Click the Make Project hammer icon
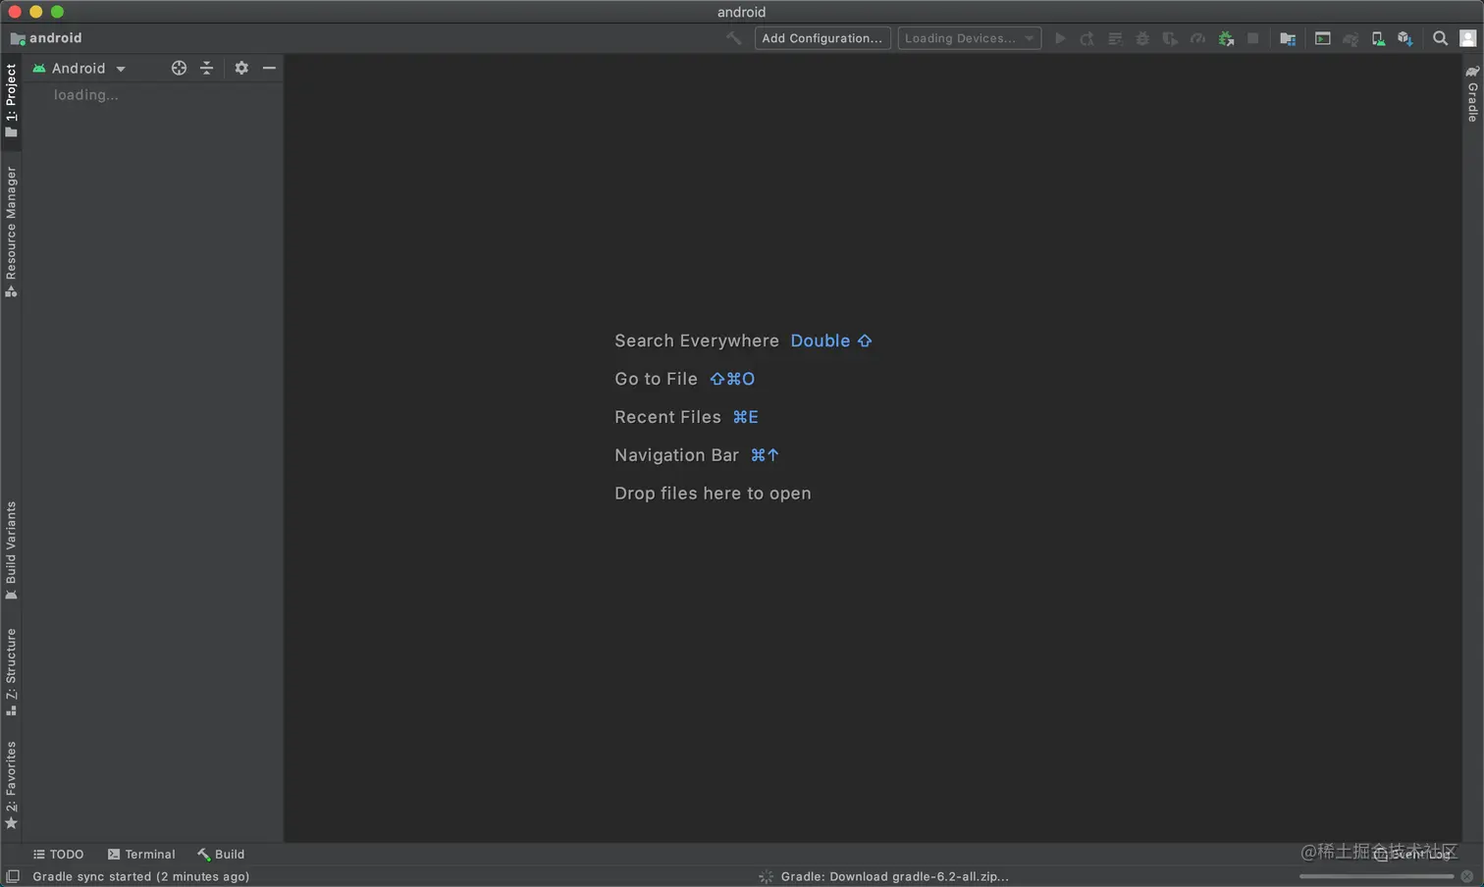Viewport: 1484px width, 887px height. coord(733,38)
